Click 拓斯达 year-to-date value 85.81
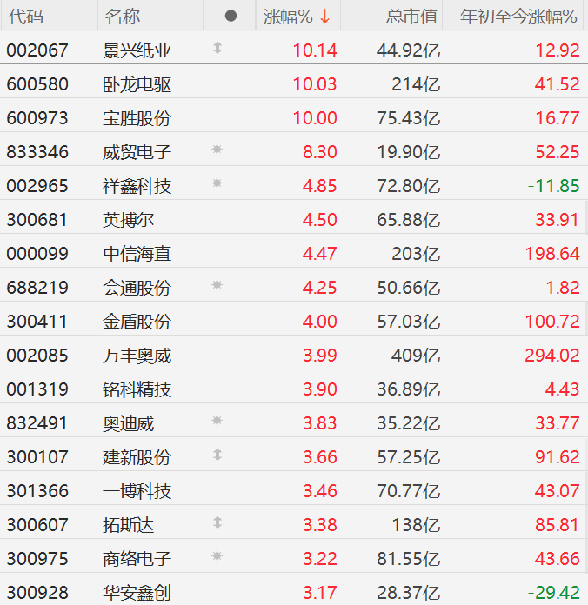Image resolution: width=588 pixels, height=605 pixels. pyautogui.click(x=558, y=525)
